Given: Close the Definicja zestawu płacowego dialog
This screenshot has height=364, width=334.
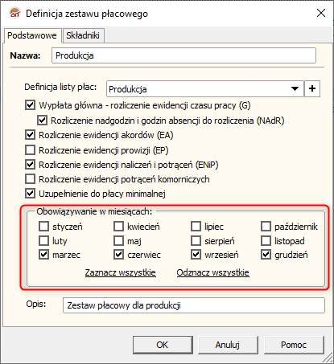Looking at the screenshot, I should (x=321, y=13).
